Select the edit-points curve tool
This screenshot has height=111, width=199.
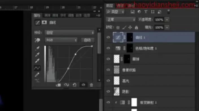(37, 68)
